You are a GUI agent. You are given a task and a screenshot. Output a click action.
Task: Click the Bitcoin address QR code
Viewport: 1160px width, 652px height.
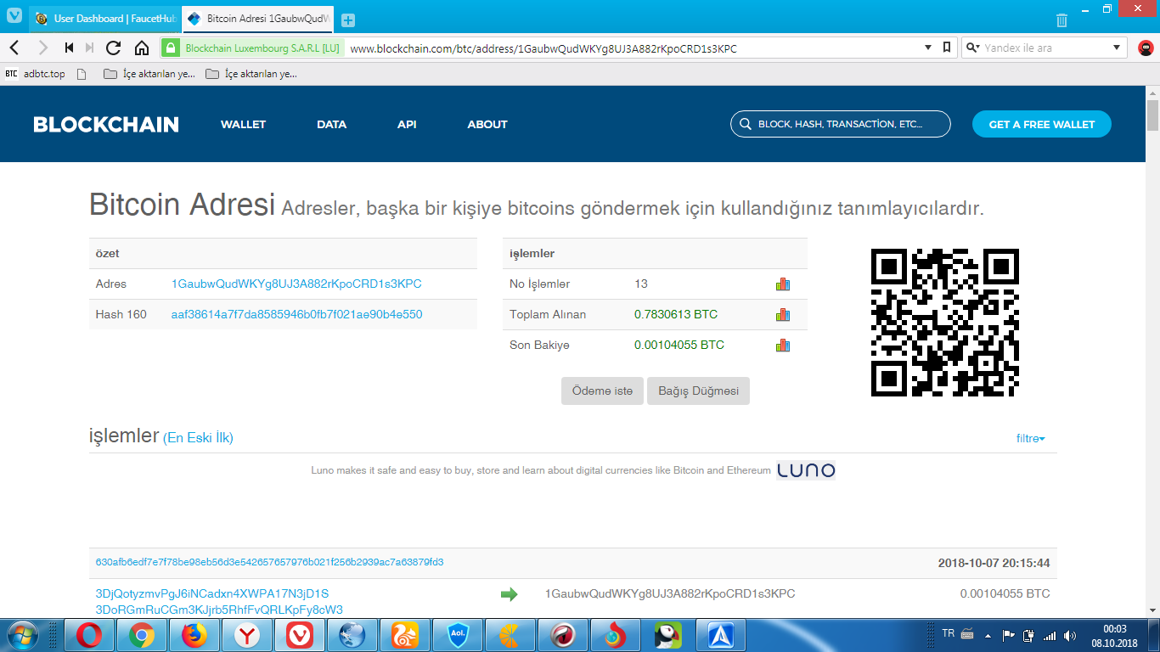[945, 323]
